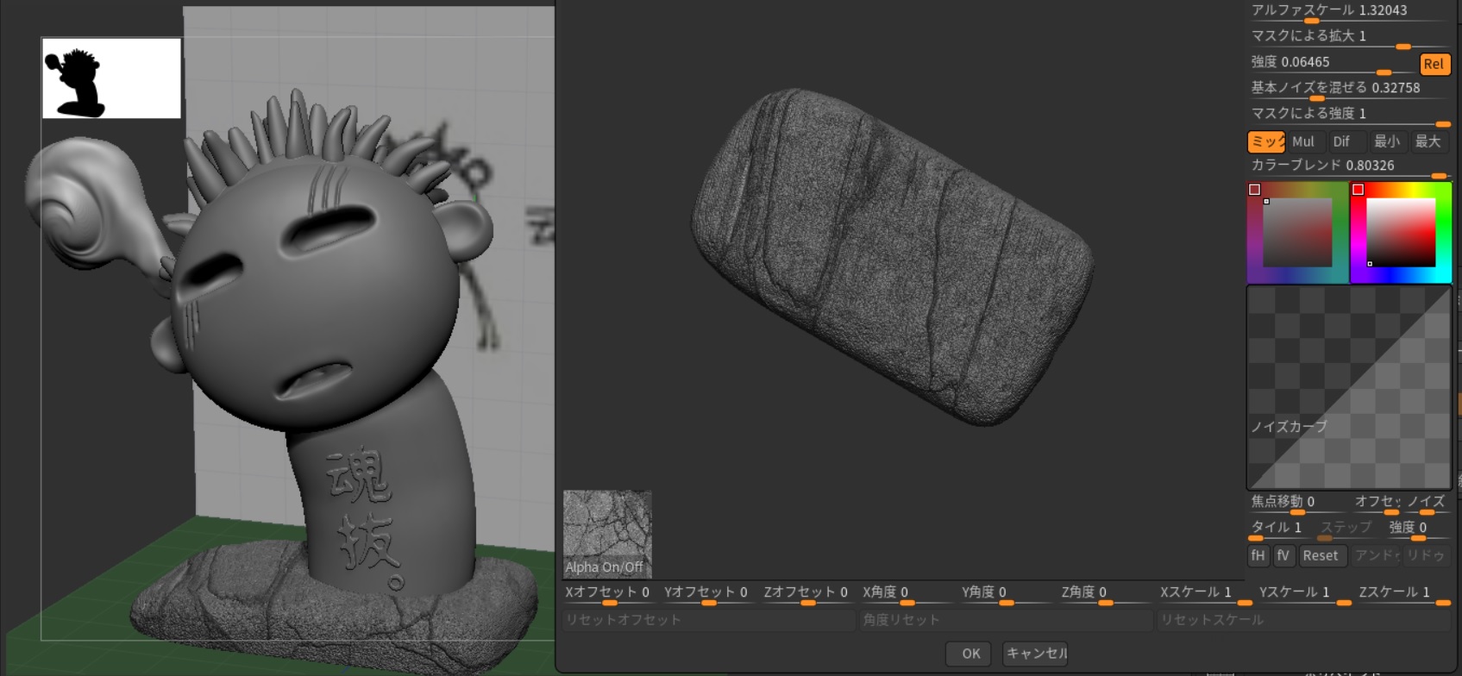Image resolution: width=1462 pixels, height=676 pixels.
Task: Toggle the Alpha On/Off texture thumbnail
Action: point(607,534)
